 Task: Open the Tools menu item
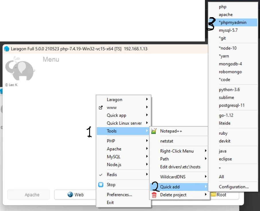click(123, 131)
